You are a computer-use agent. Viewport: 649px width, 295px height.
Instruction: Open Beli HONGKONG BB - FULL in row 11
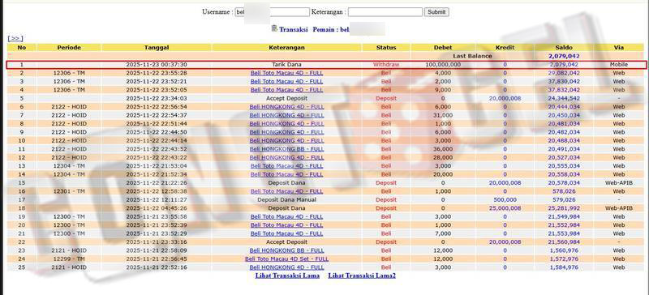286,149
